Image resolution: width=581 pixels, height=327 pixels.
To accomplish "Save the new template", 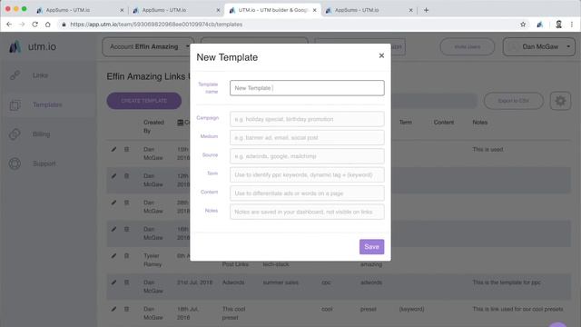I will pos(371,246).
